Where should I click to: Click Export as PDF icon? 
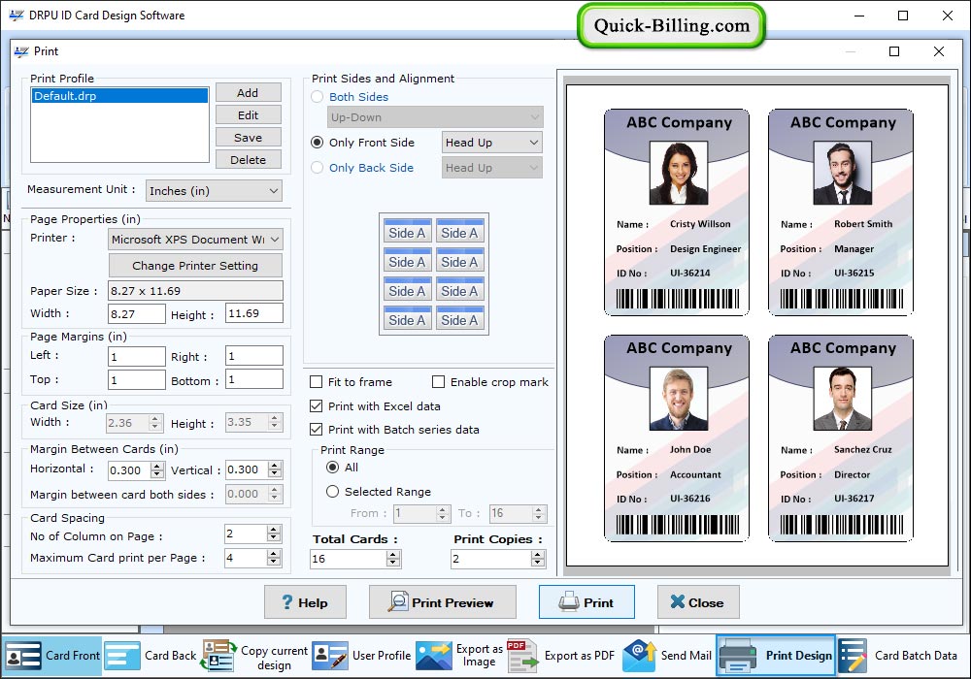522,656
